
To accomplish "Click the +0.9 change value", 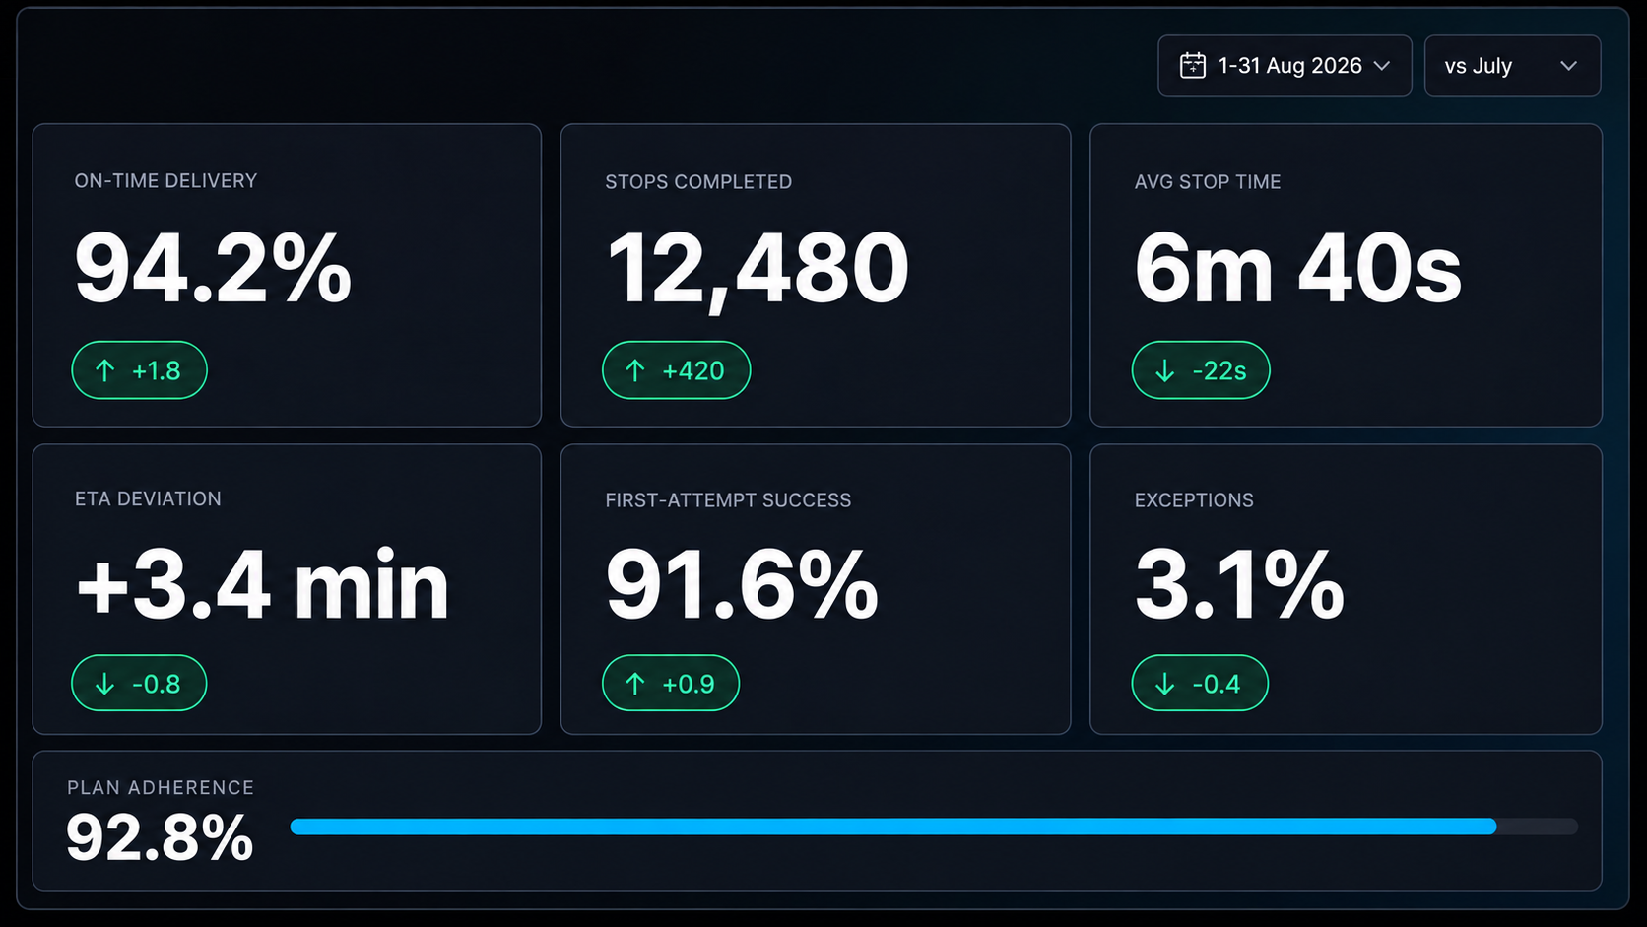I will point(689,684).
